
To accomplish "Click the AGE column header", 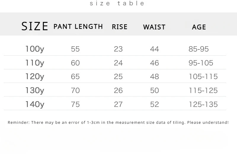I will click(199, 27).
